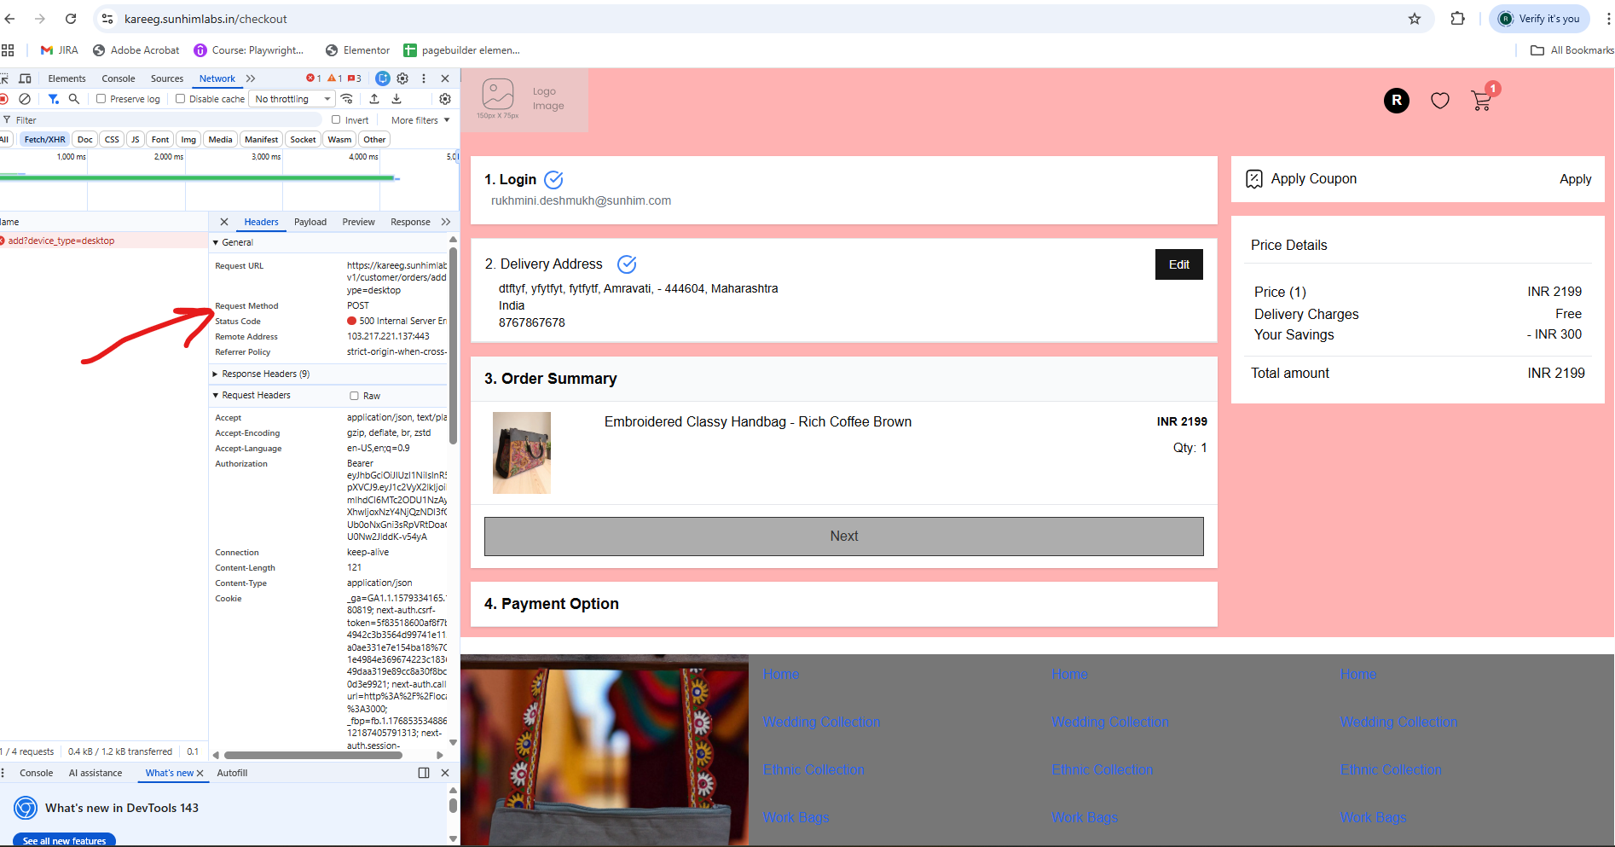Open the Autofill drawer tab

232,773
